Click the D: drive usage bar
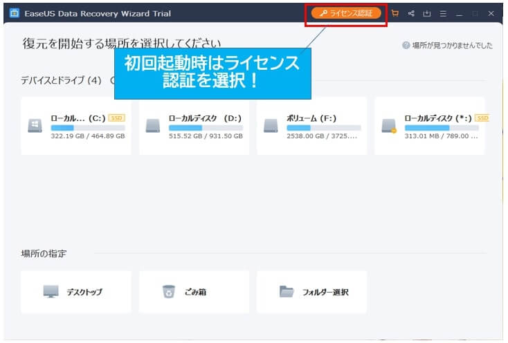 tap(206, 128)
